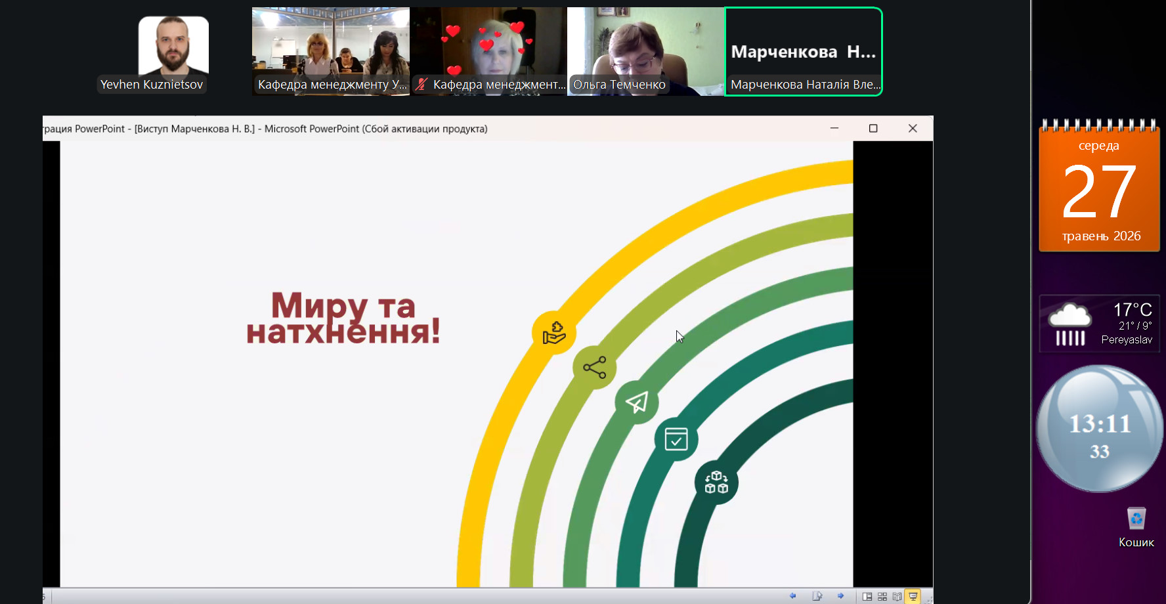Select Ольга Темченко video thumbnail
Viewport: 1166px width, 604px height.
[646, 52]
